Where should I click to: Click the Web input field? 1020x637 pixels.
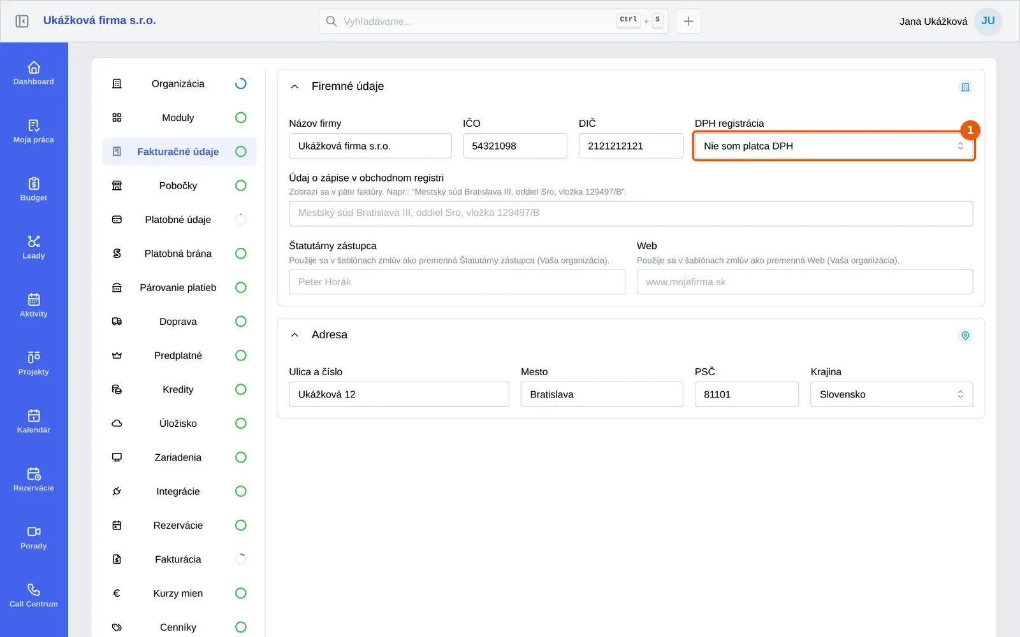[805, 282]
